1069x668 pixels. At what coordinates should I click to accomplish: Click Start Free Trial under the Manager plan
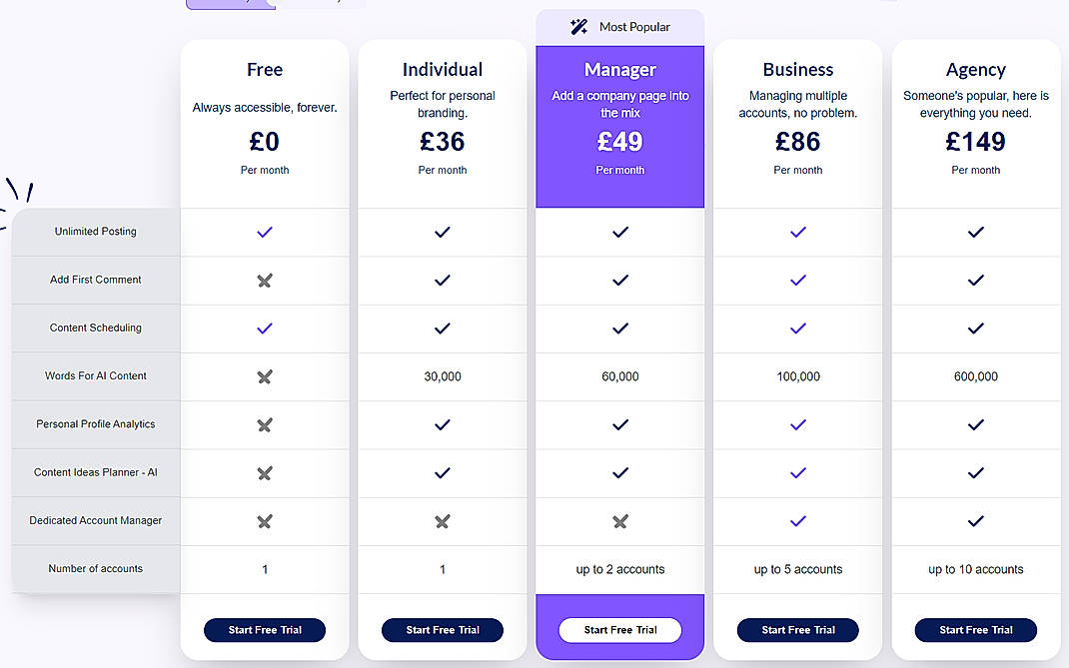point(619,630)
